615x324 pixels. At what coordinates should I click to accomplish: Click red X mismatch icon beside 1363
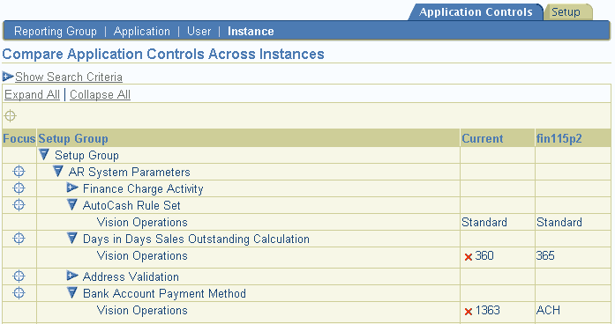468,312
